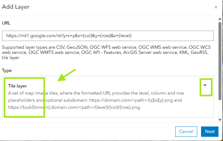223x141 pixels.
Task: Click inside the URL input field
Action: pyautogui.click(x=108, y=36)
